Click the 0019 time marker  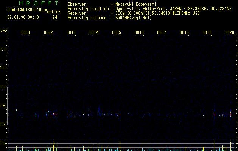[x=207, y=32]
